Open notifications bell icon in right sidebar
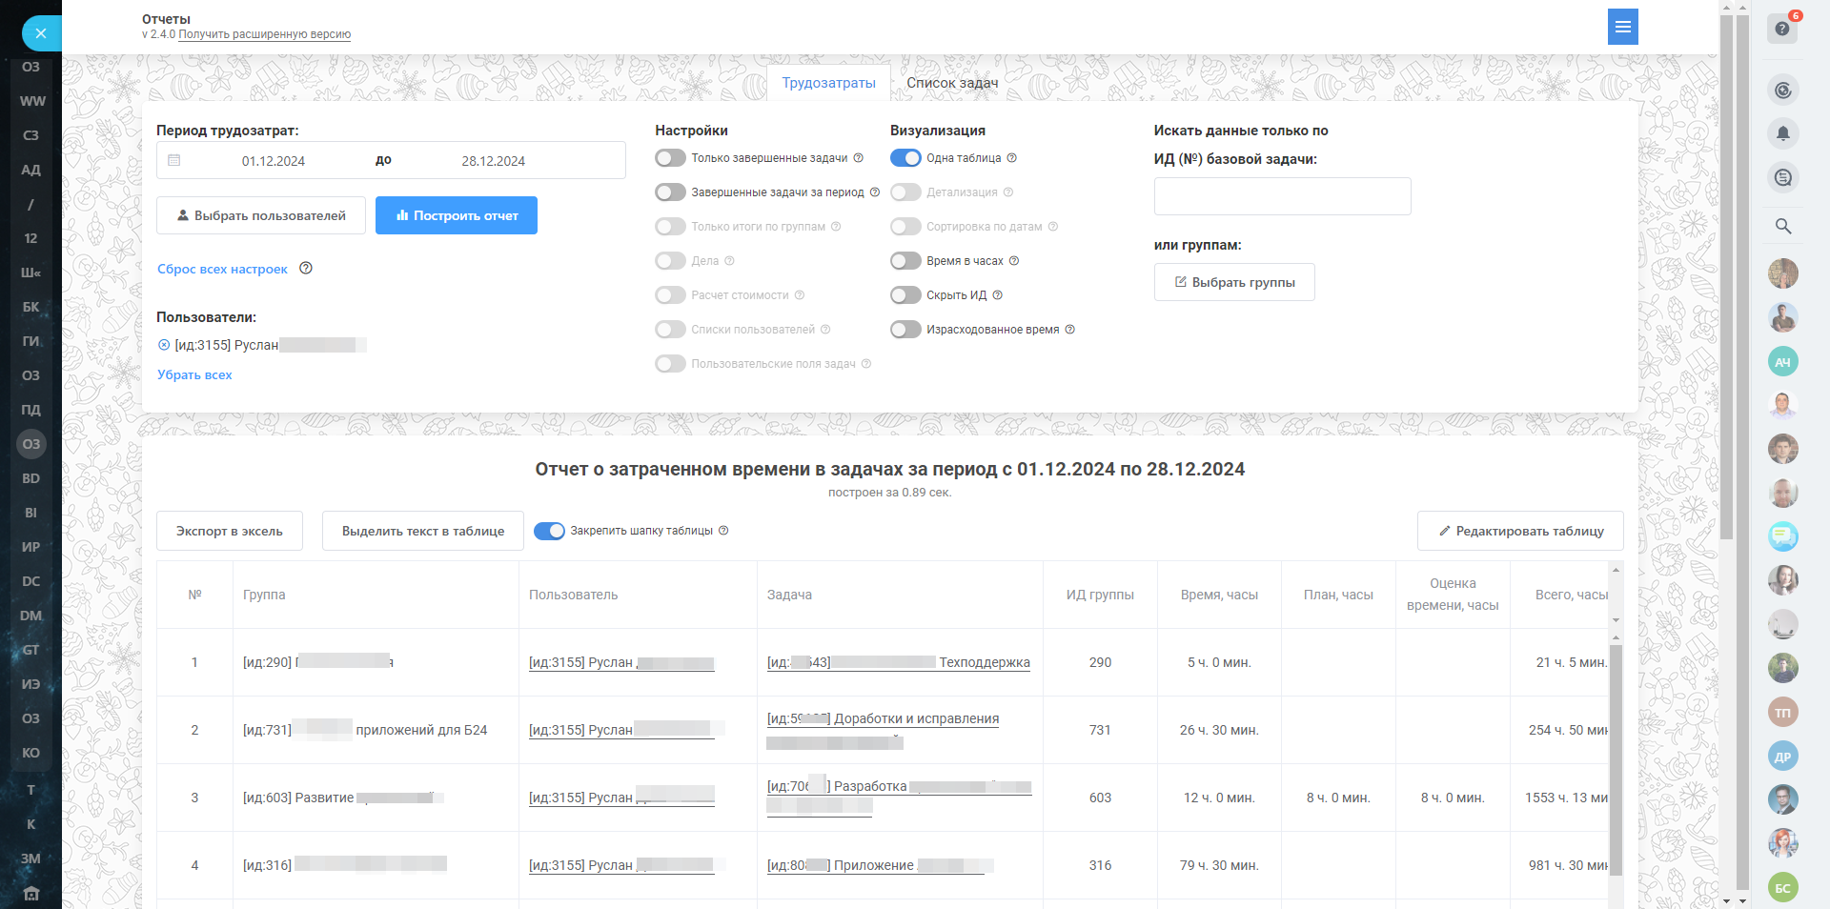Image resolution: width=1830 pixels, height=909 pixels. click(1782, 133)
